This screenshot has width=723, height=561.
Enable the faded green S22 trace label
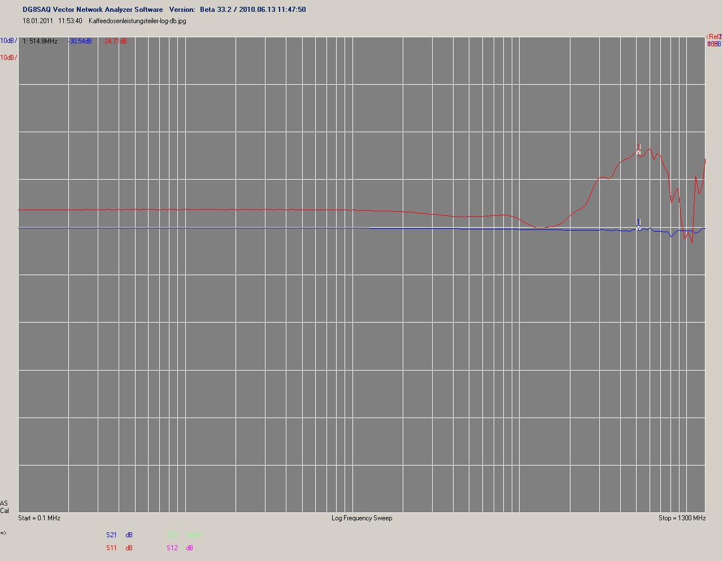point(172,535)
